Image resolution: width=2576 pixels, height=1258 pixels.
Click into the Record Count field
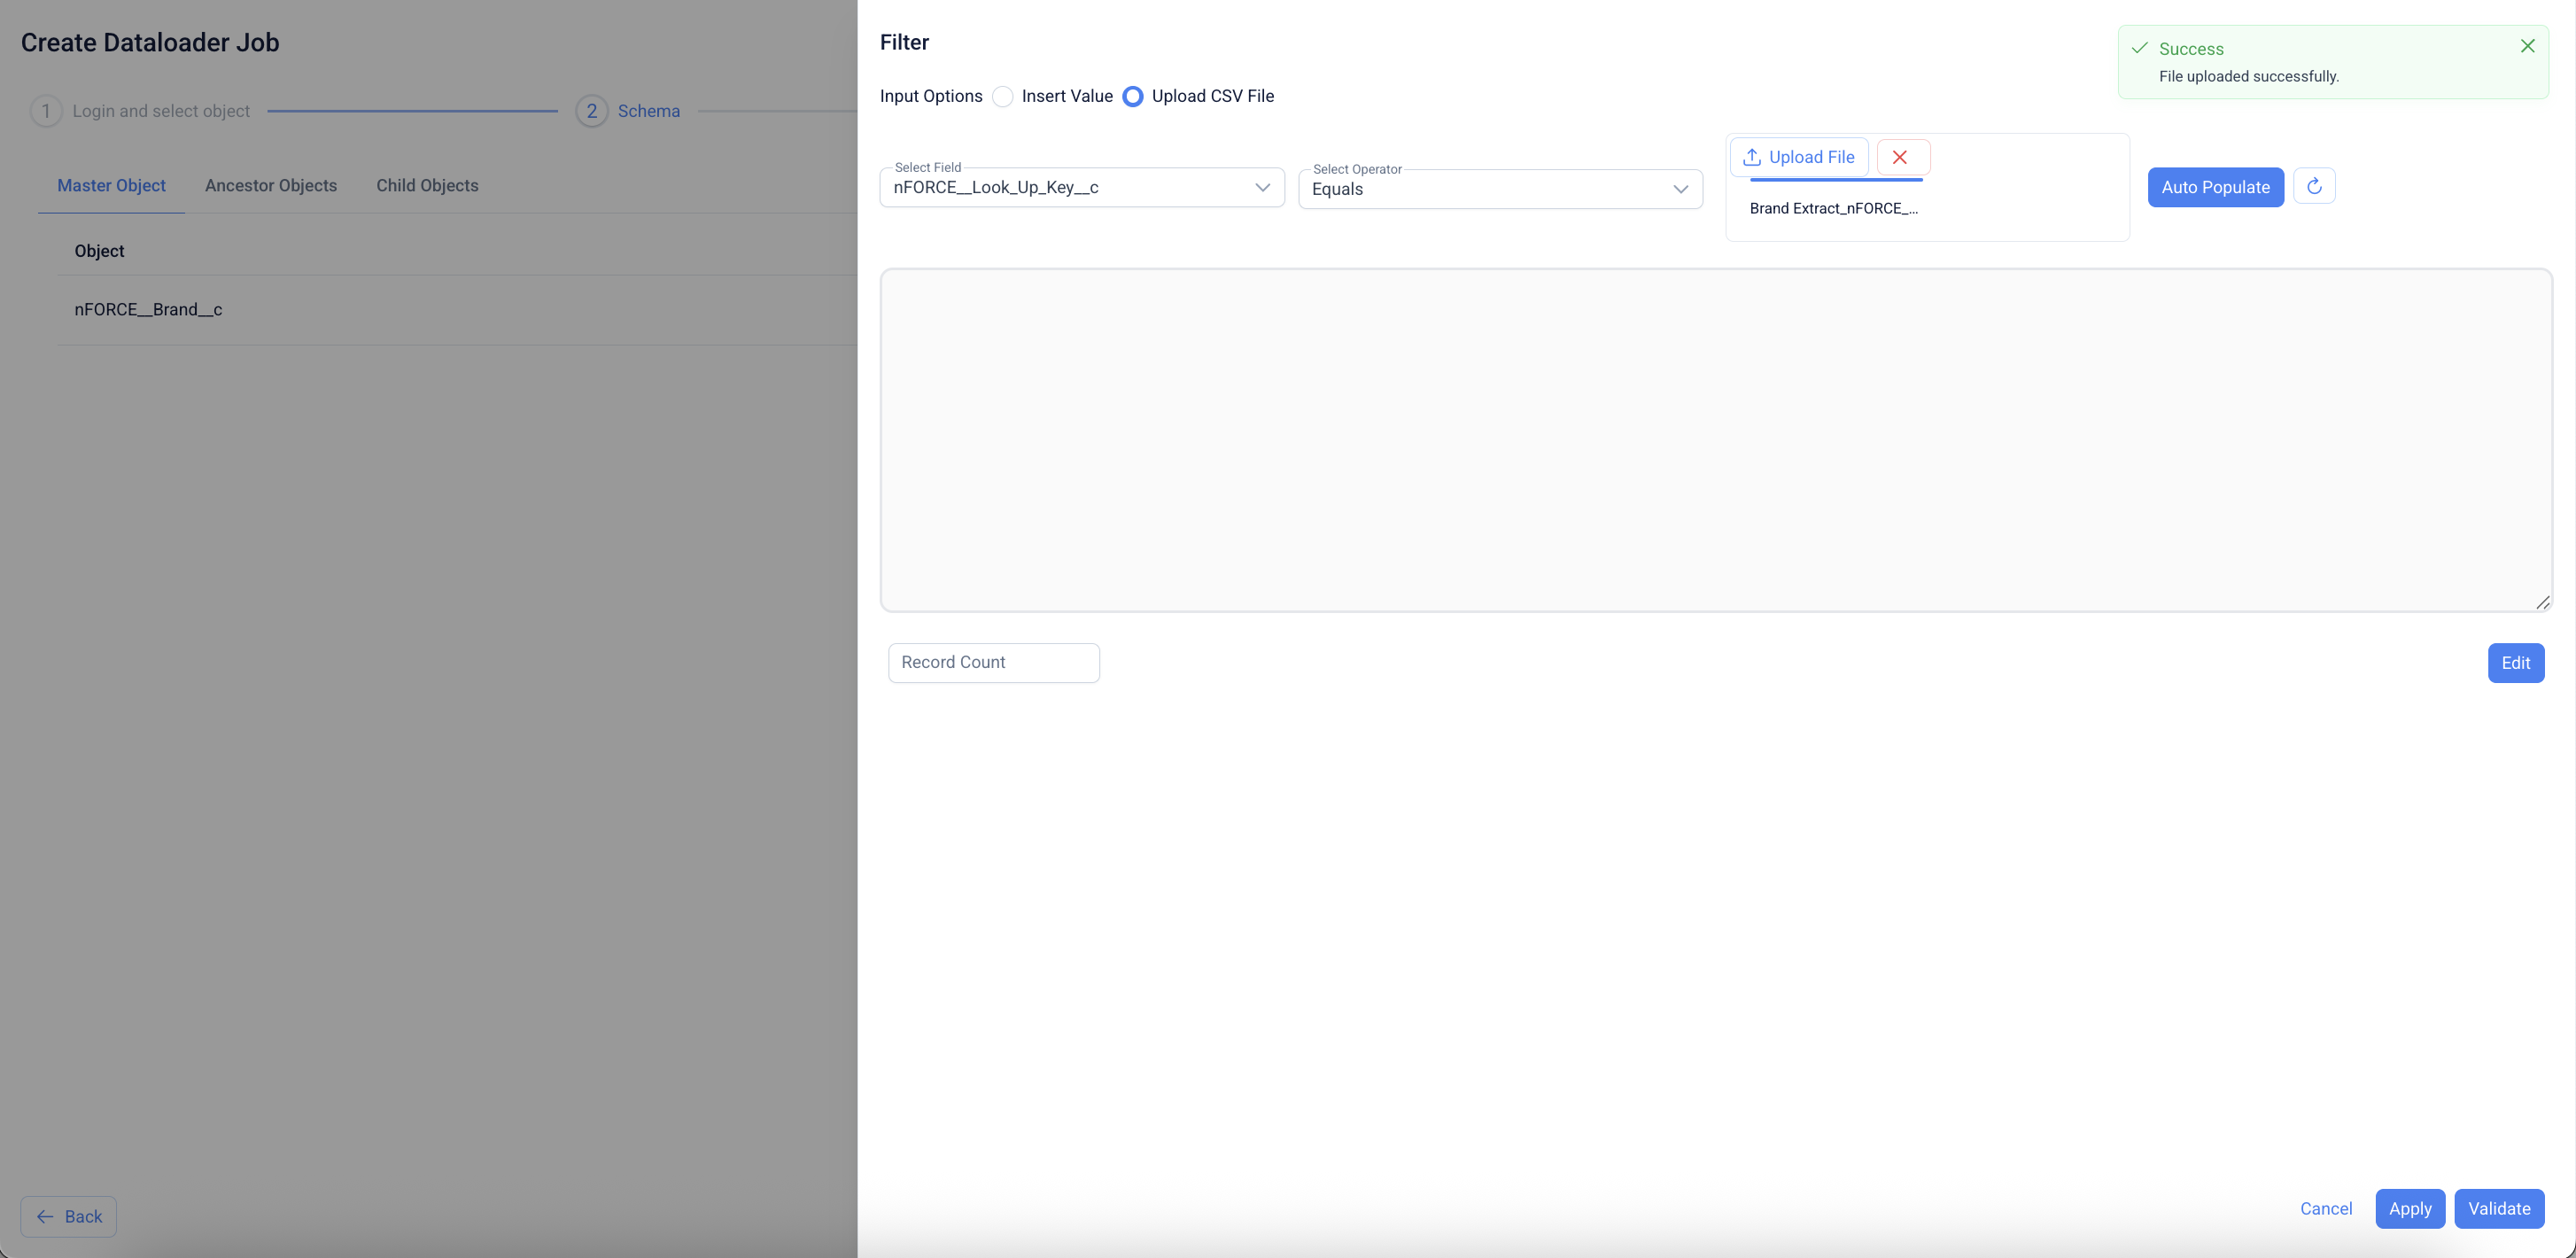click(993, 662)
